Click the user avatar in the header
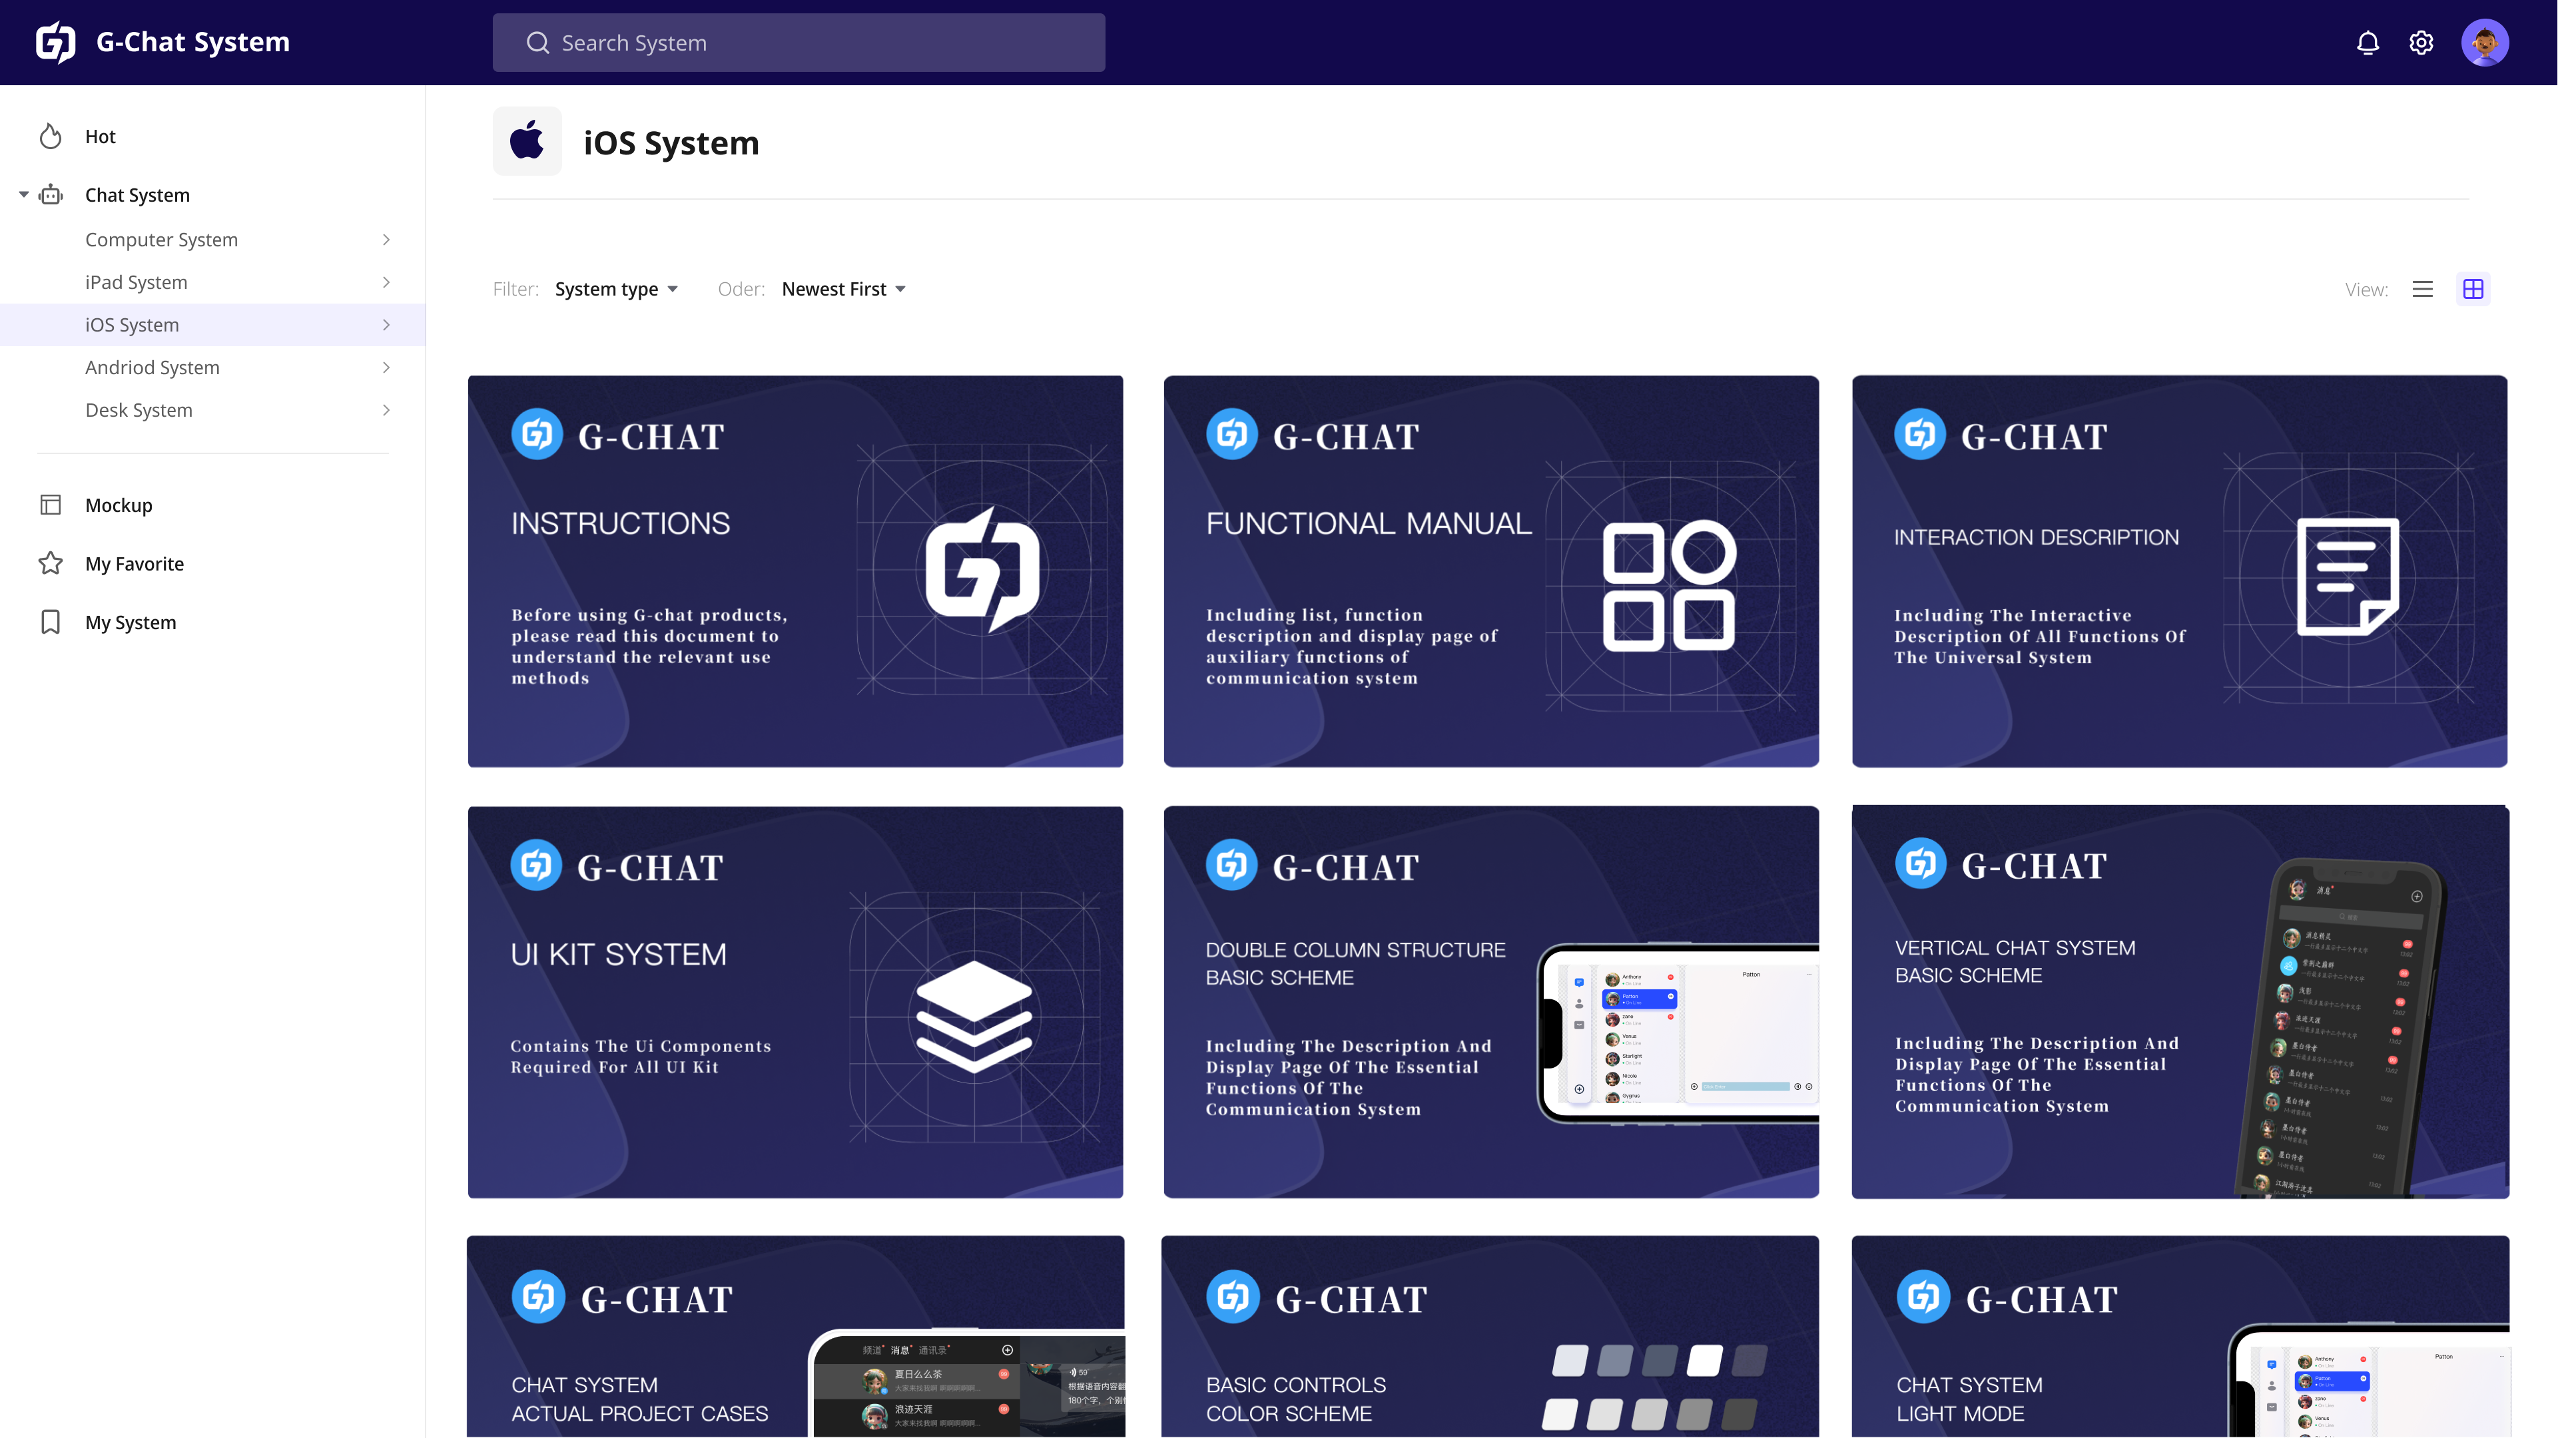Image resolution: width=2576 pixels, height=1438 pixels. tap(2486, 42)
